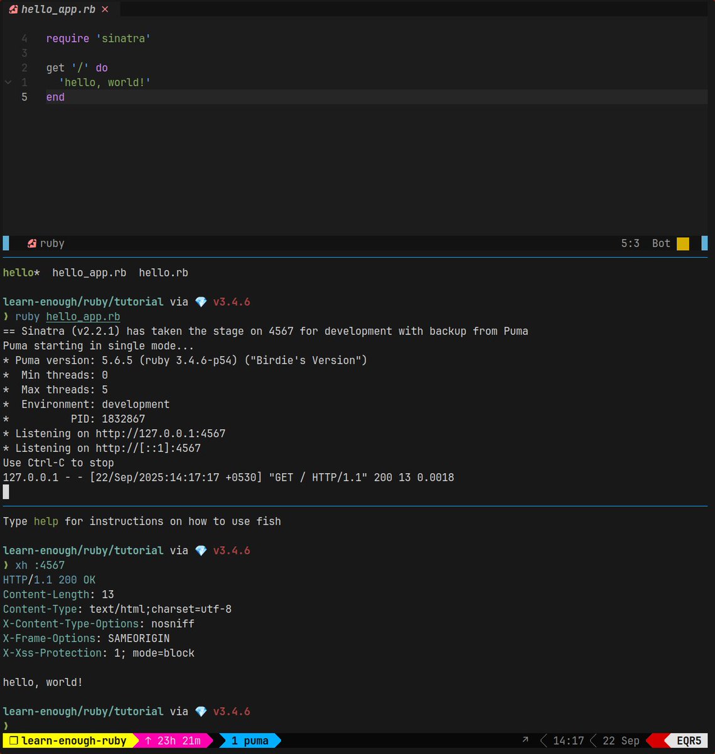Click the X-Xss-Protection header line
Screen dimensions: 715x754
(x=99, y=653)
